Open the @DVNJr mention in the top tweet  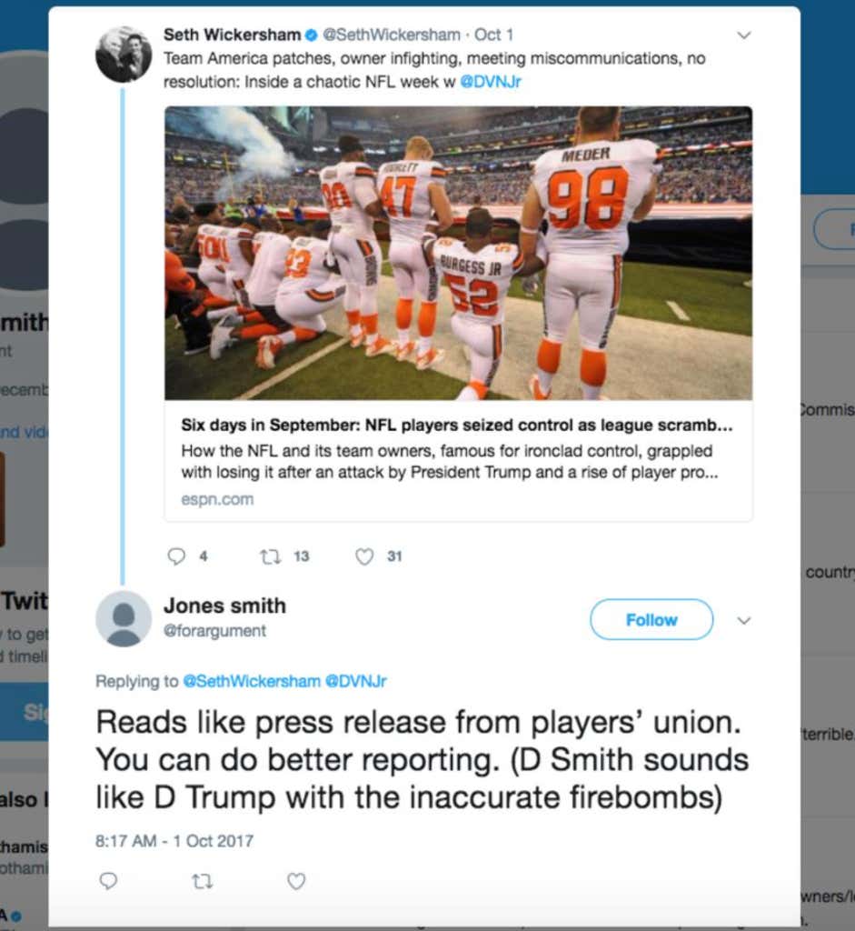(491, 82)
